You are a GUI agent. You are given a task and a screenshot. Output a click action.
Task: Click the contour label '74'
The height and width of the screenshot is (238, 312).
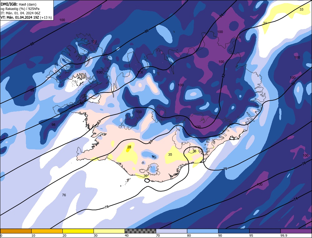tap(296, 199)
